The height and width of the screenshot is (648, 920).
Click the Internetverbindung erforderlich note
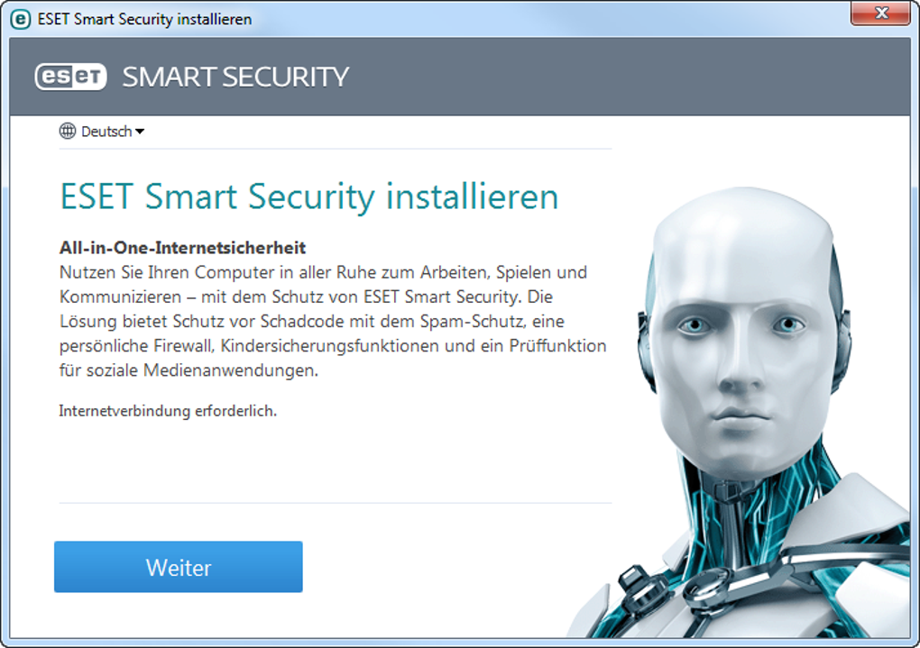pyautogui.click(x=168, y=411)
